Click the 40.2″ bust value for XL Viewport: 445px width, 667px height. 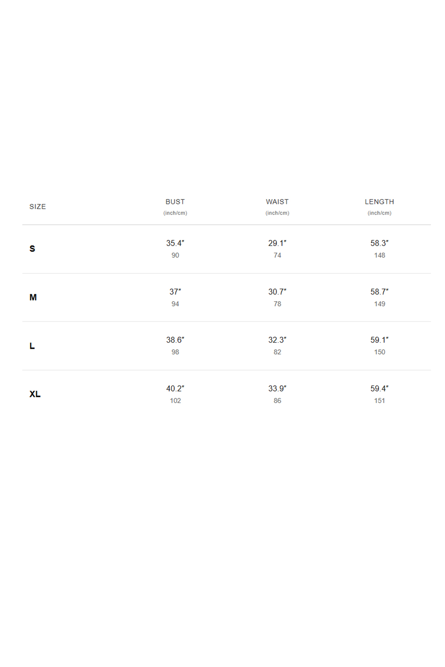[175, 389]
